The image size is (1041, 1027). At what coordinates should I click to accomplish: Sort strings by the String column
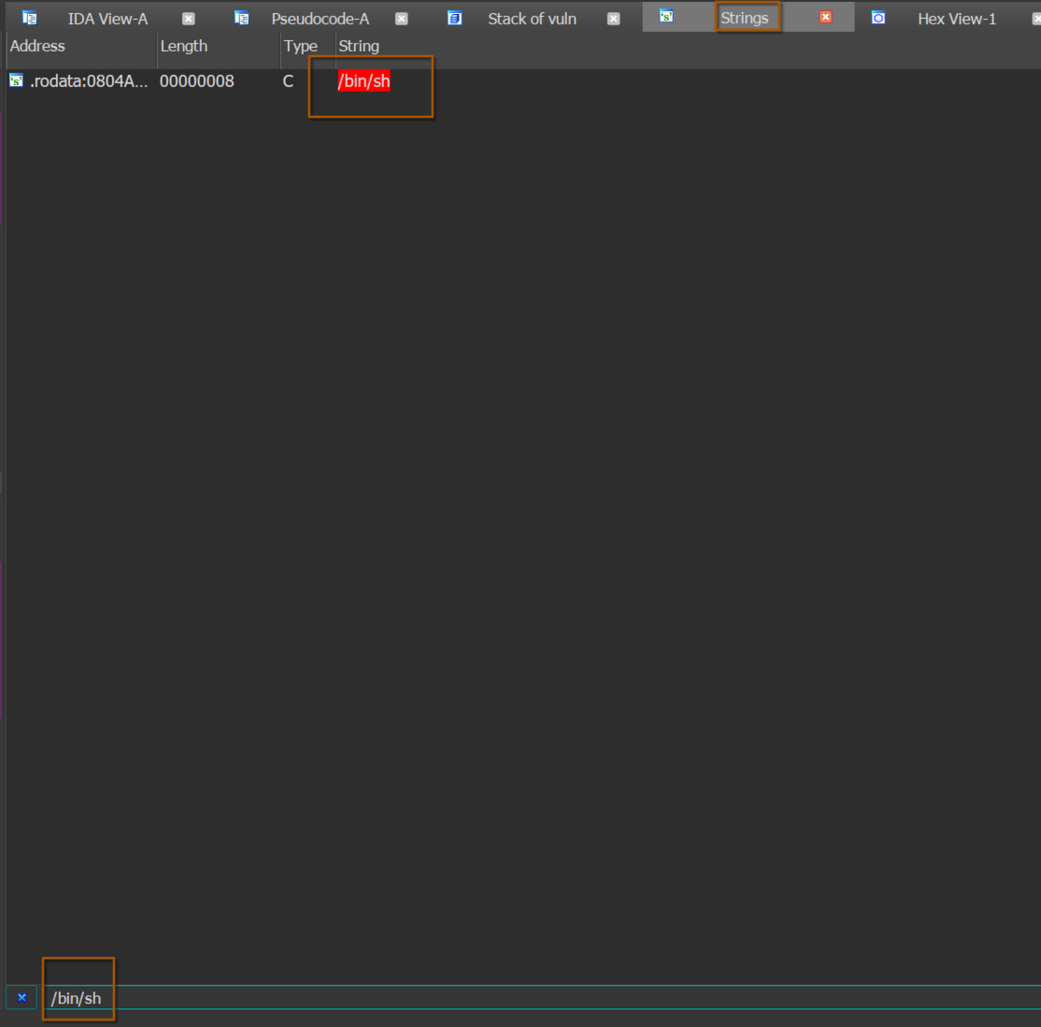pos(358,46)
